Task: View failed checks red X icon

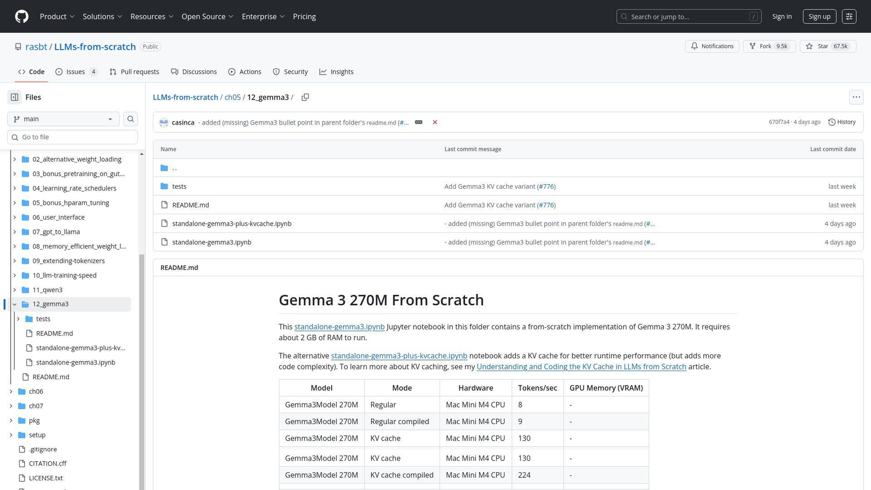Action: [435, 123]
